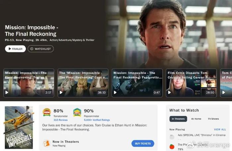Select the In Theaters tab
Viewport: 232px width, 151px height.
(178, 119)
